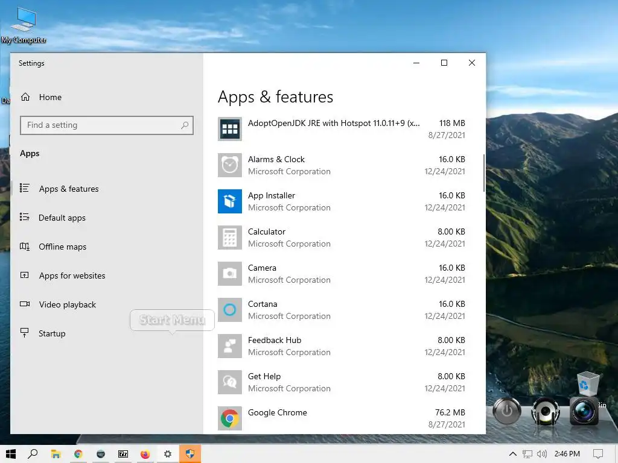Click the 76.2 MB size value

pyautogui.click(x=450, y=412)
